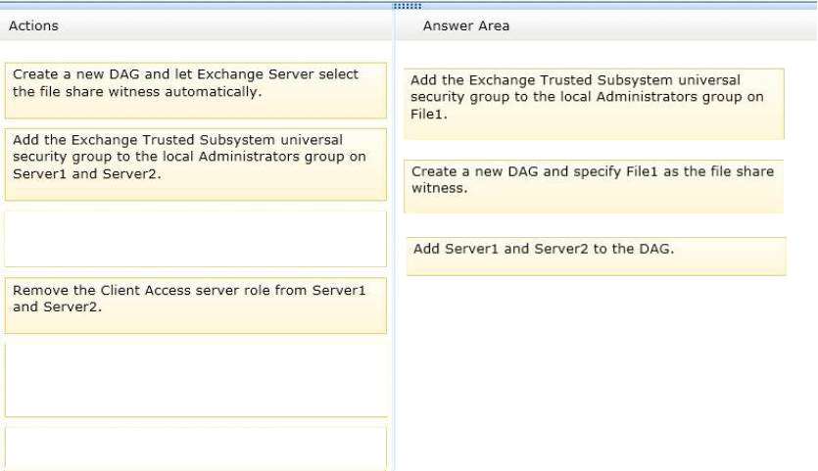Select 'Add Exchange Trusted Subsystem... on Server1 and Server2' action
The image size is (818, 471).
coord(196,165)
